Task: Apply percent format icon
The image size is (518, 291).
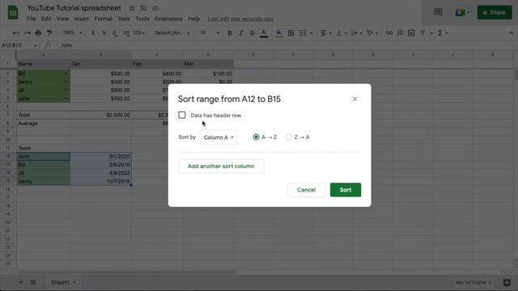Action: [104, 33]
